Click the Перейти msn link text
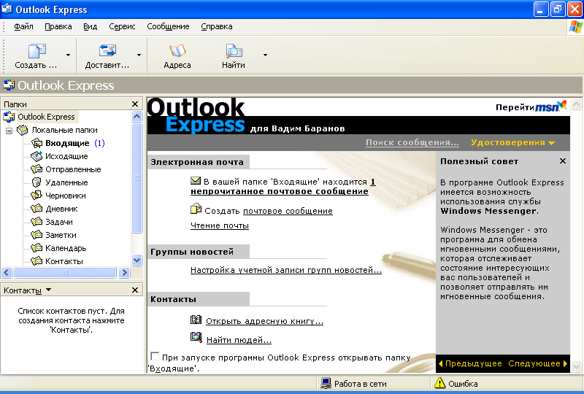This screenshot has height=394, width=584. click(515, 107)
